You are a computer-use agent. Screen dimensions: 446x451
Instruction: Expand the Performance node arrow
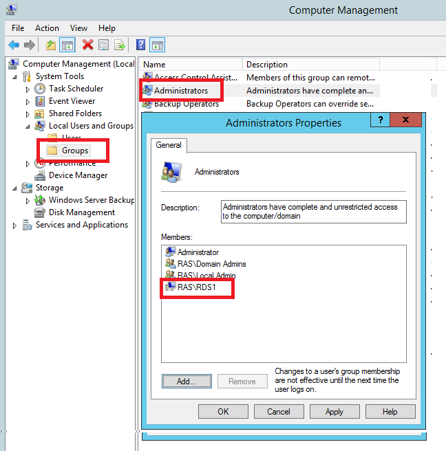(x=28, y=164)
